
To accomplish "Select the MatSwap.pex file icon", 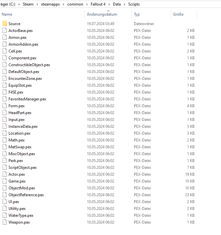I will [x=5, y=147].
